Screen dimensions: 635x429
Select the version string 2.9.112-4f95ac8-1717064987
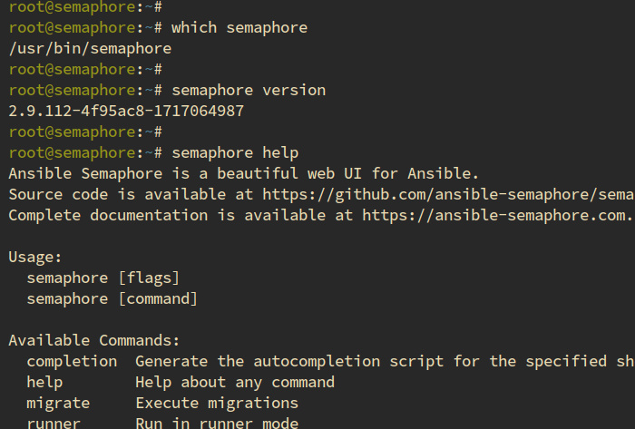(126, 111)
